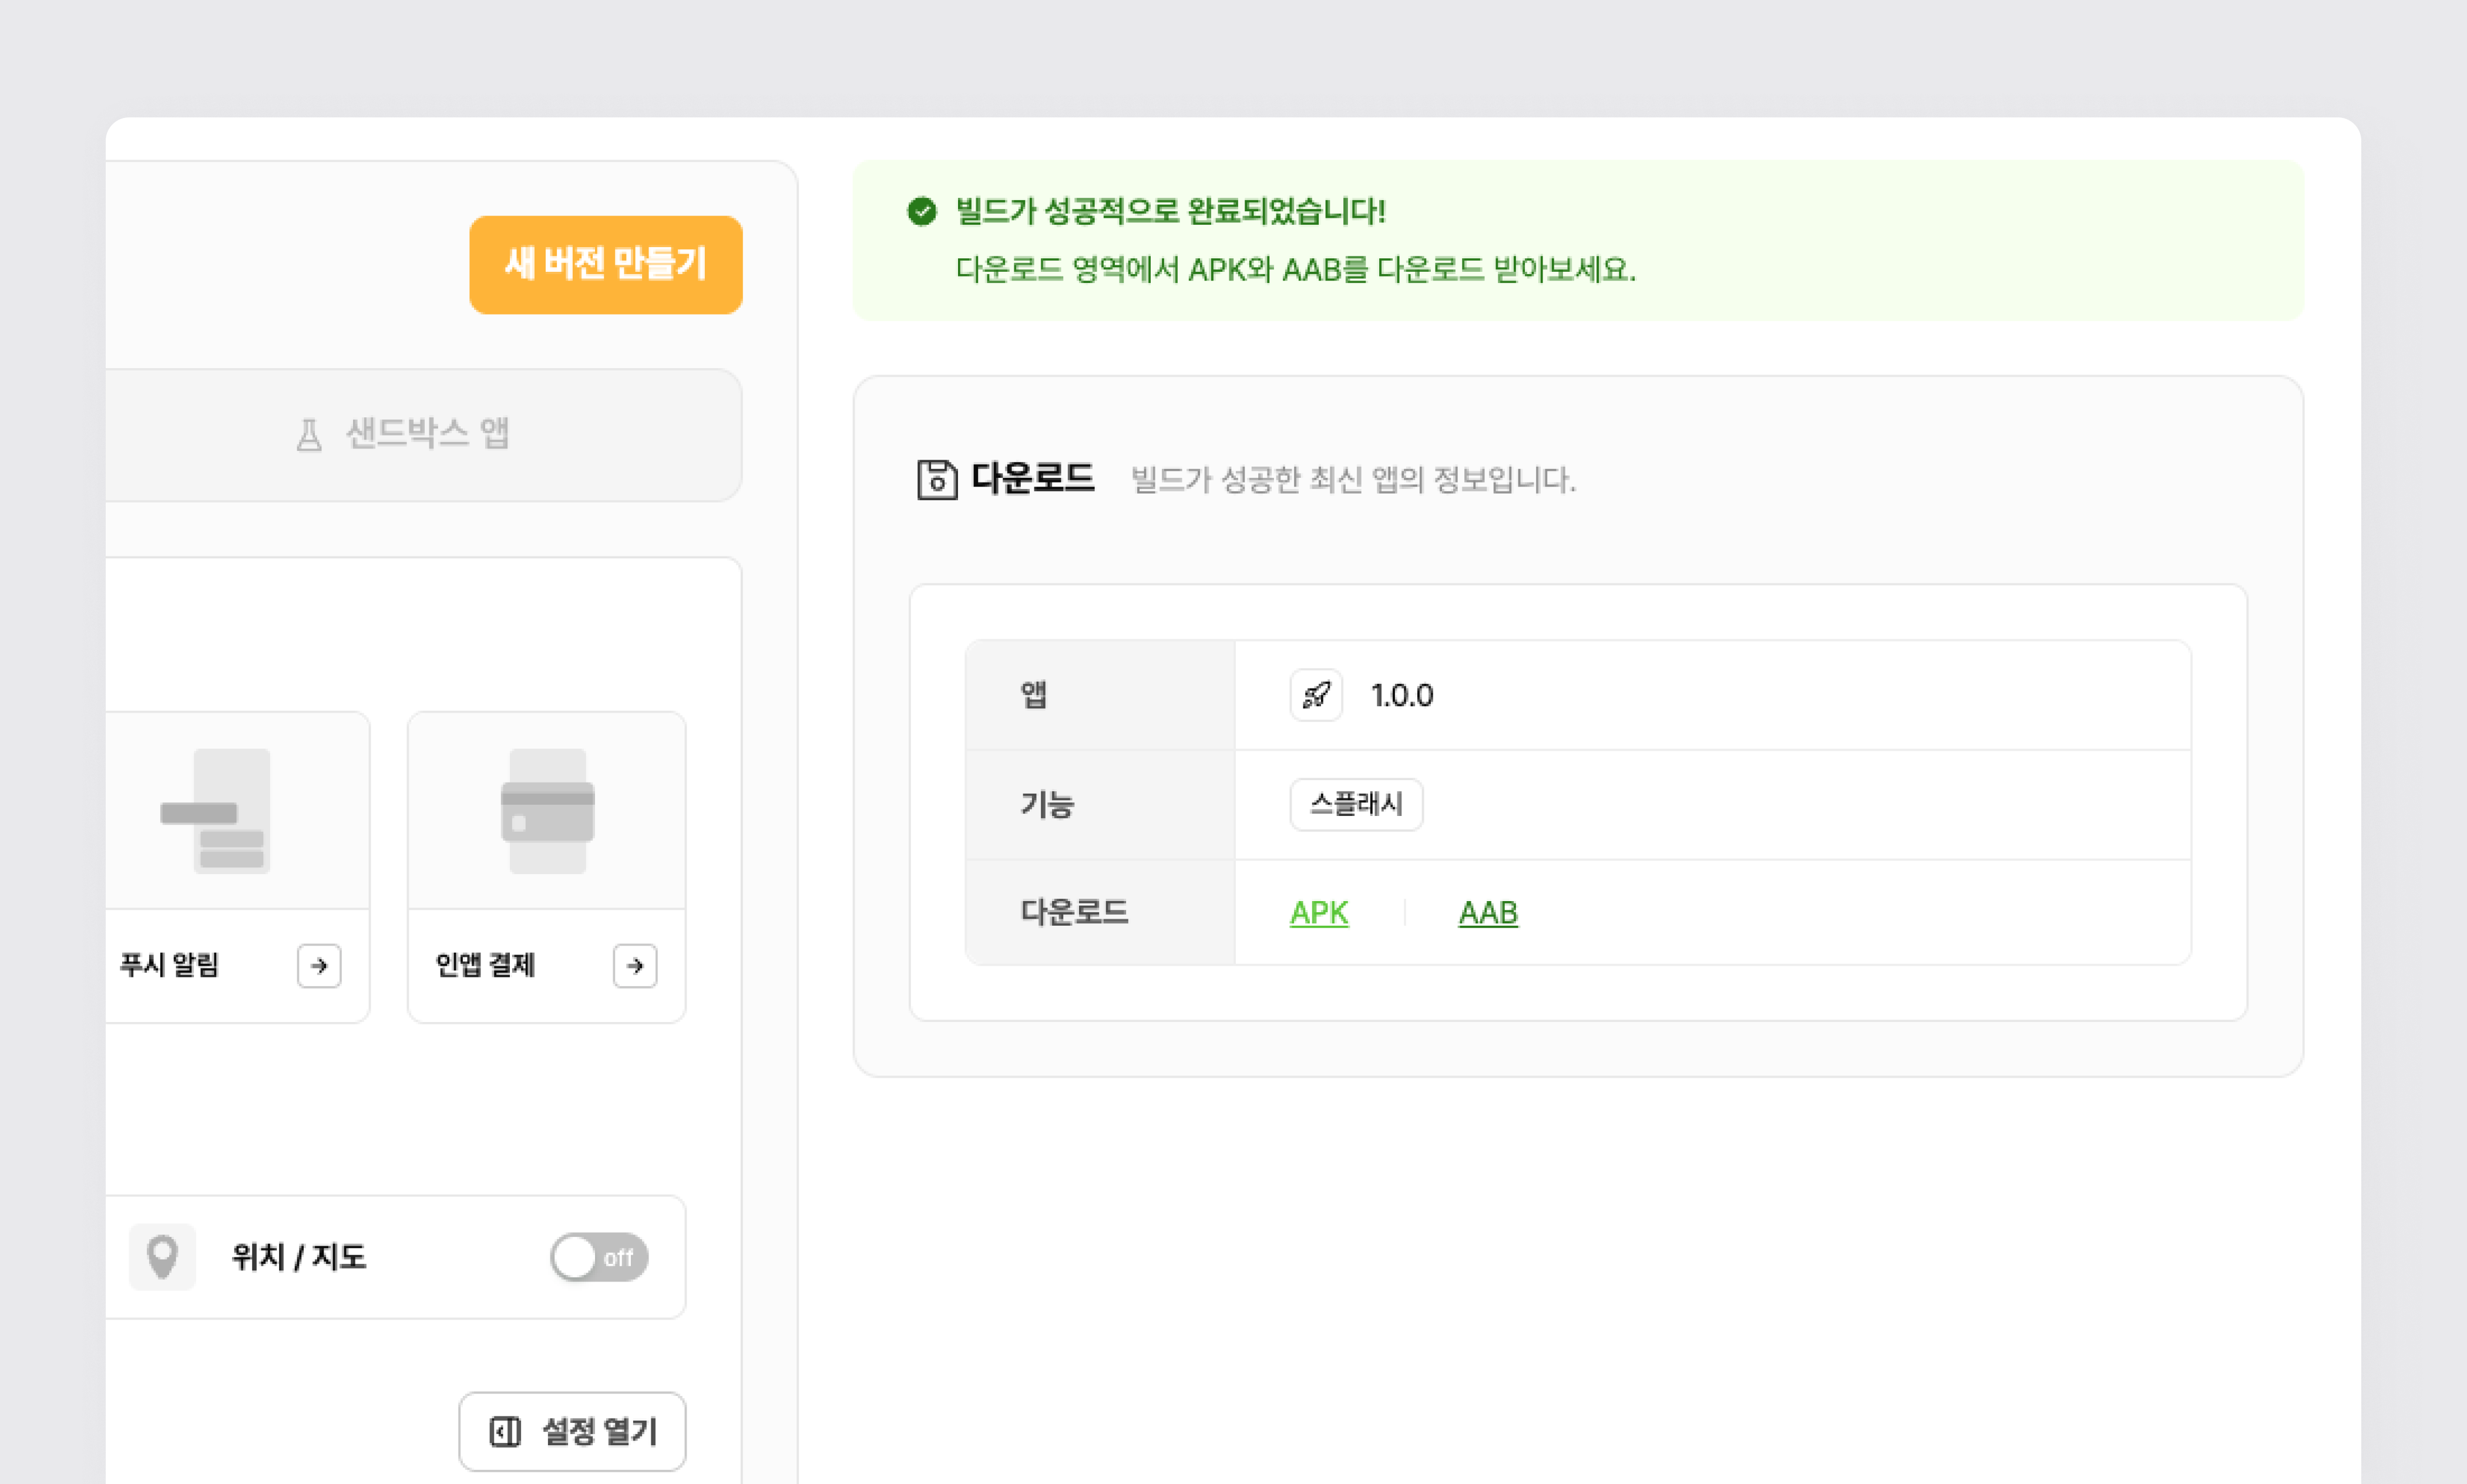This screenshot has width=2467, height=1484.
Task: Download the APK file link
Action: pyautogui.click(x=1319, y=912)
